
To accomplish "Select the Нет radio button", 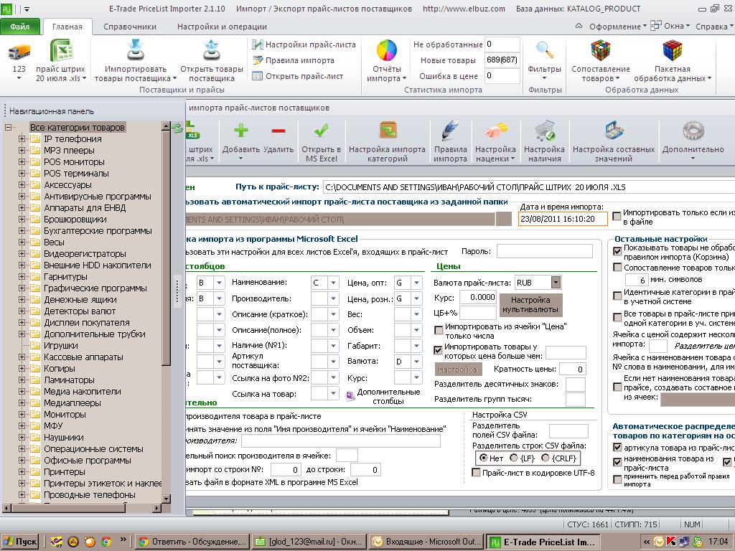I will [x=483, y=458].
